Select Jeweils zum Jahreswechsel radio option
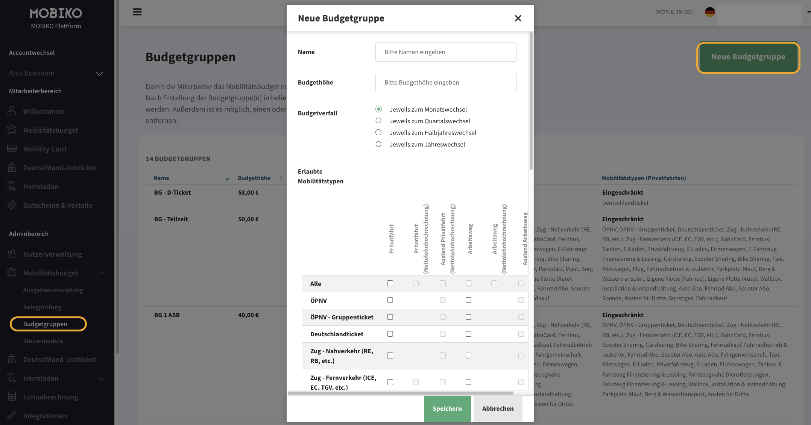The image size is (811, 425). [378, 144]
